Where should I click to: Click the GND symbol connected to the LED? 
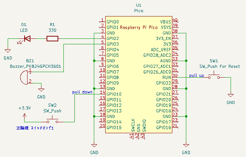click(x=8, y=51)
